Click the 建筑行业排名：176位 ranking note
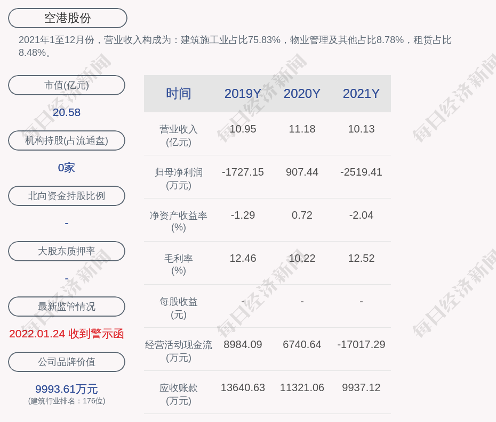Screen dimensions: 496x422 point(67,401)
